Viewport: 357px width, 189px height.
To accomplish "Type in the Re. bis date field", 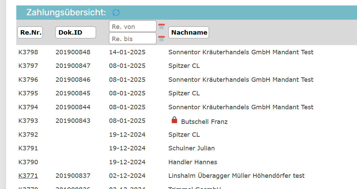I will (x=132, y=39).
